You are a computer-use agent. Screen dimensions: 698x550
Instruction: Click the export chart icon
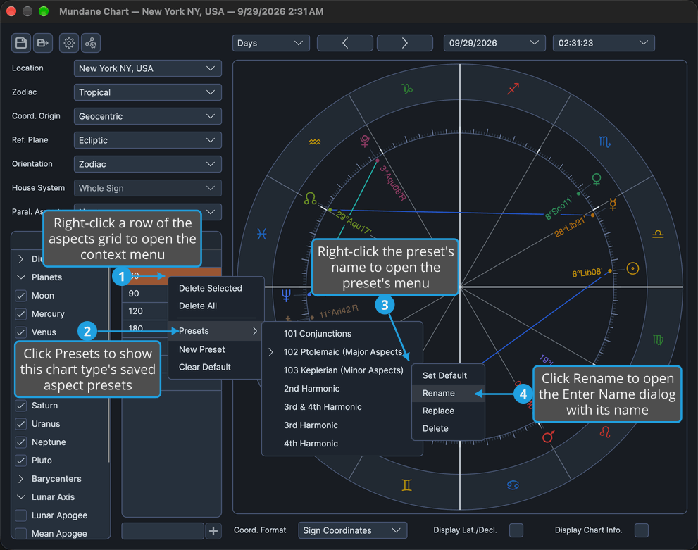tap(43, 43)
